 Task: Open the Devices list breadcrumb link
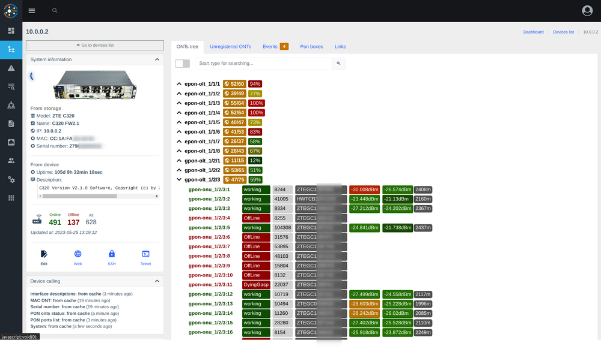coord(563,32)
